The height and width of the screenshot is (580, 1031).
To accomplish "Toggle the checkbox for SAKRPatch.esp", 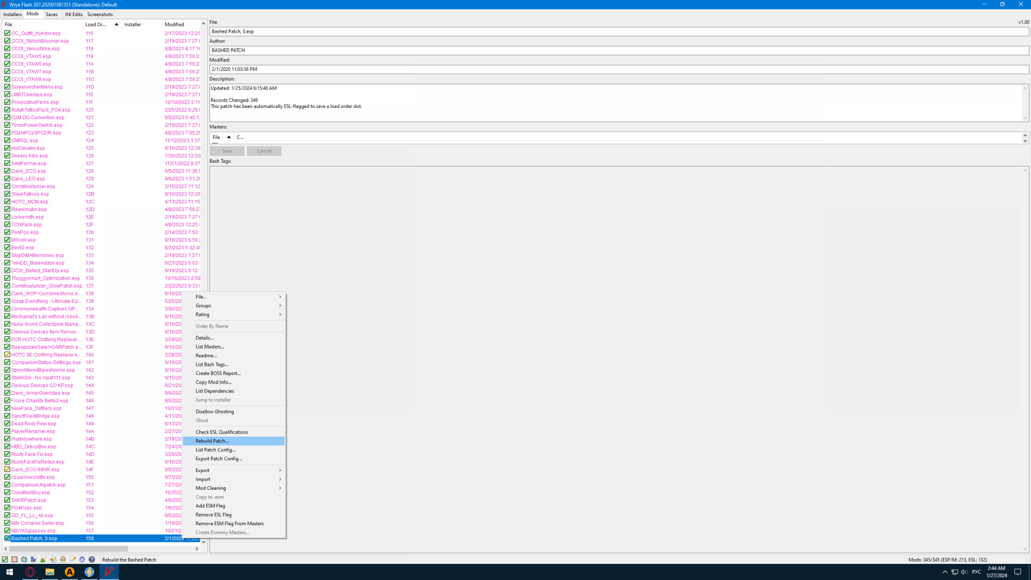I will point(7,500).
